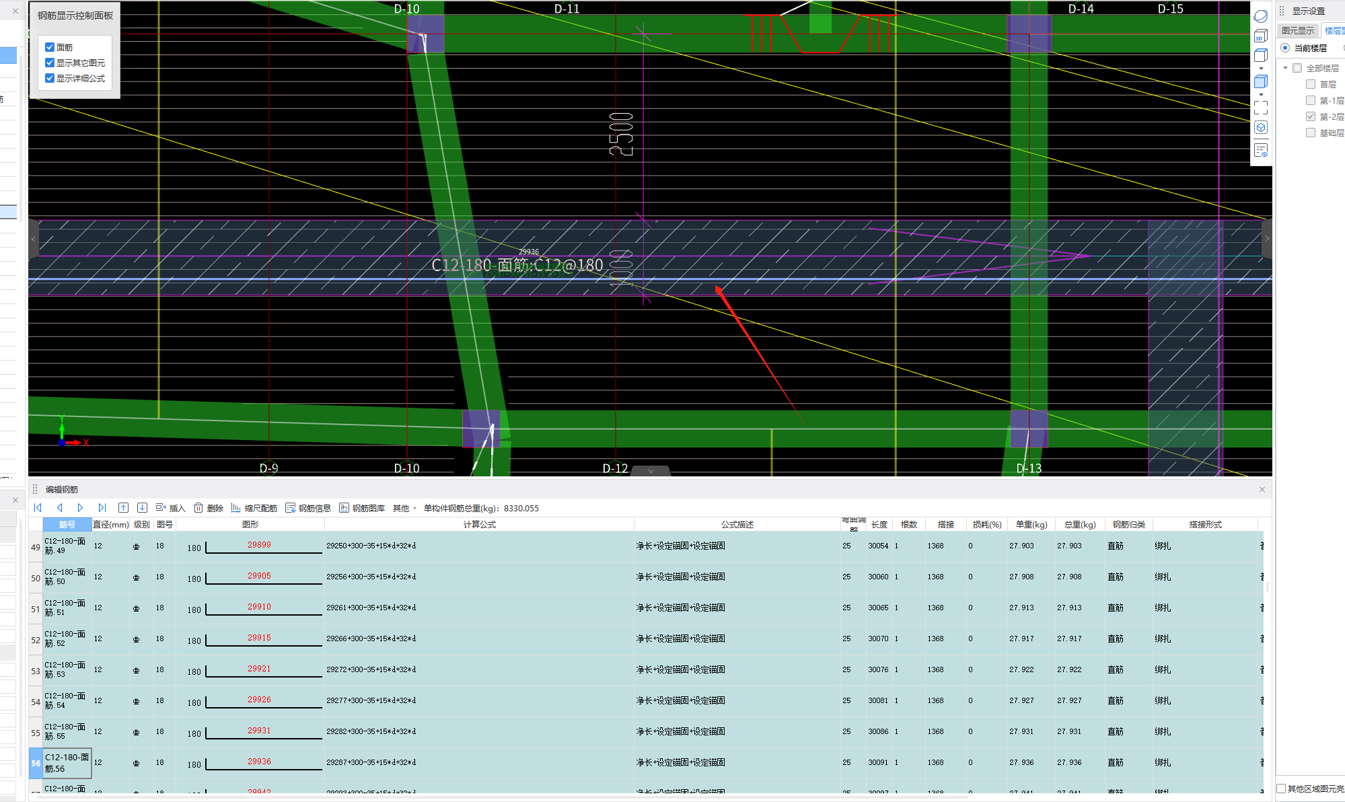Switch to the 楼层显示 tab
The width and height of the screenshot is (1345, 802).
click(x=1334, y=30)
